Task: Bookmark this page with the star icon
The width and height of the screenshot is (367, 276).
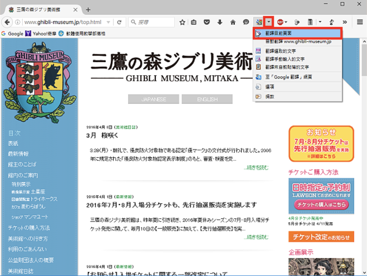Action: 183,22
